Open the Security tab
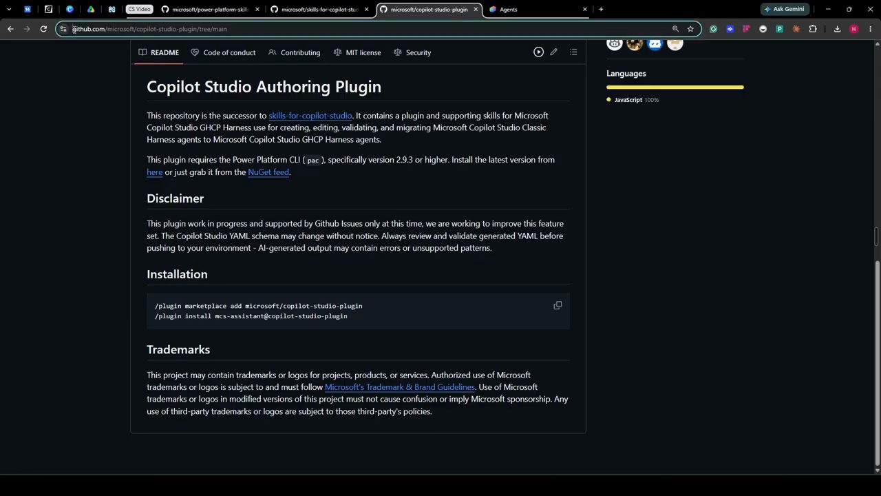Image resolution: width=881 pixels, height=496 pixels. pos(412,52)
